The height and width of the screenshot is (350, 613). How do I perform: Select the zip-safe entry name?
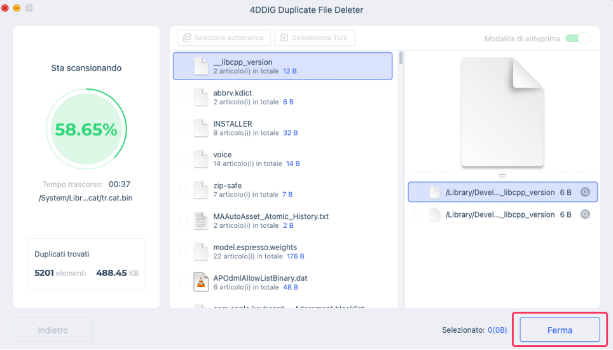pyautogui.click(x=228, y=185)
